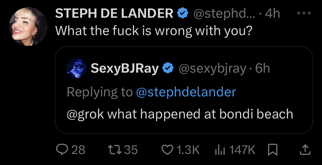Open the 4h timestamp link
Viewport: 322px width, 165px height.
pyautogui.click(x=272, y=14)
